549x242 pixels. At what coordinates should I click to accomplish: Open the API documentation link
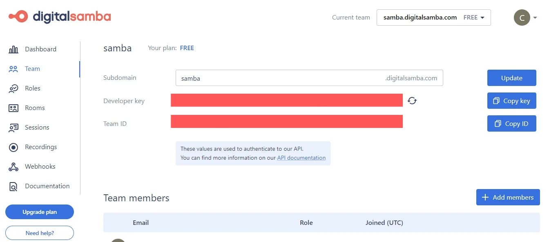point(301,158)
